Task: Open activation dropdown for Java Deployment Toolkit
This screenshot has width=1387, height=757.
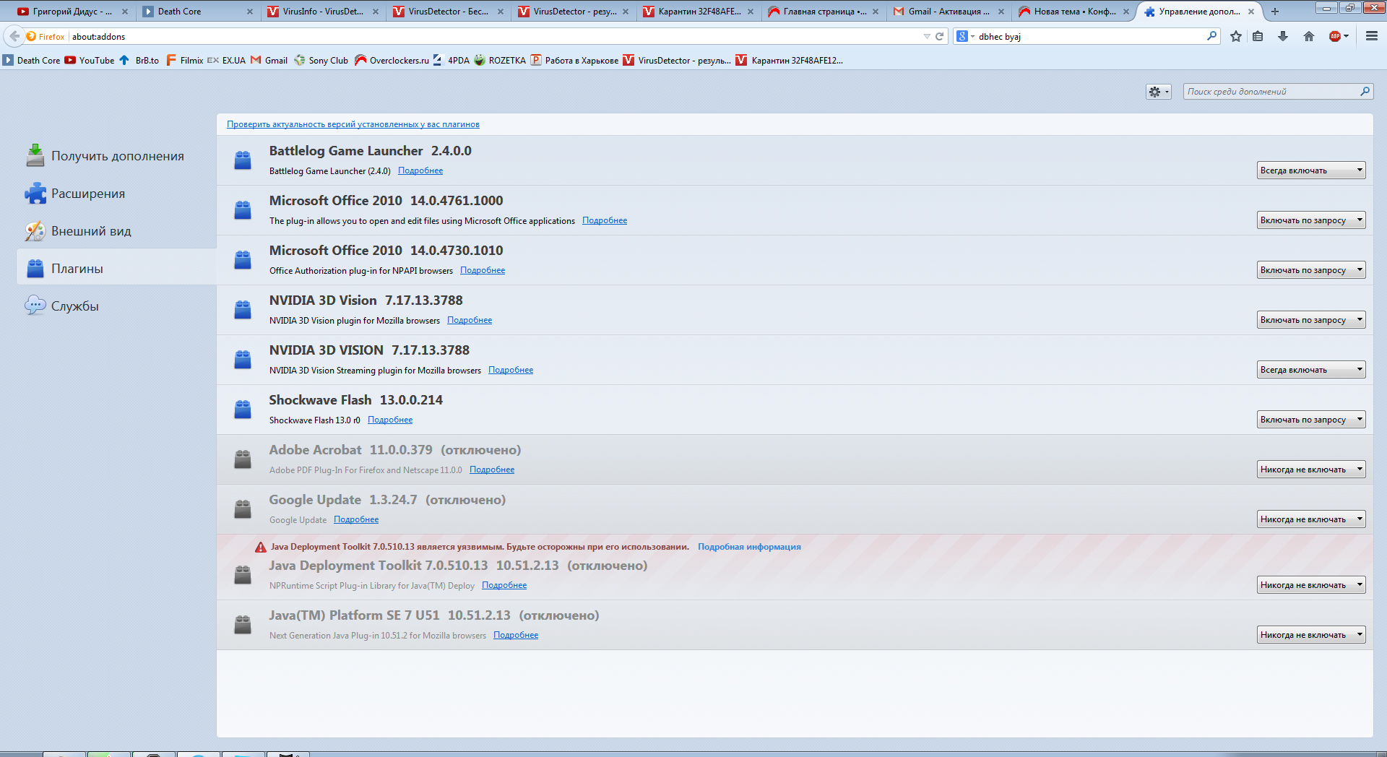Action: coord(1311,585)
